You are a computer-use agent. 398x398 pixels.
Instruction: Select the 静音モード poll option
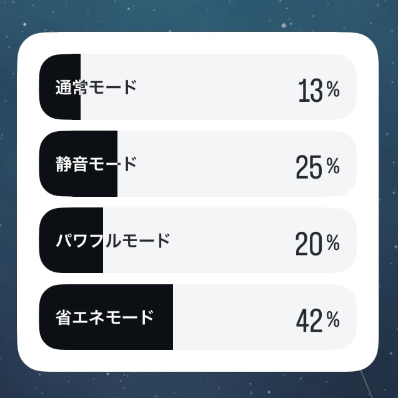pyautogui.click(x=197, y=164)
